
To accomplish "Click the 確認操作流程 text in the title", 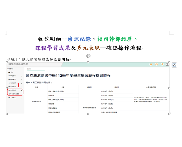I will [124, 48].
